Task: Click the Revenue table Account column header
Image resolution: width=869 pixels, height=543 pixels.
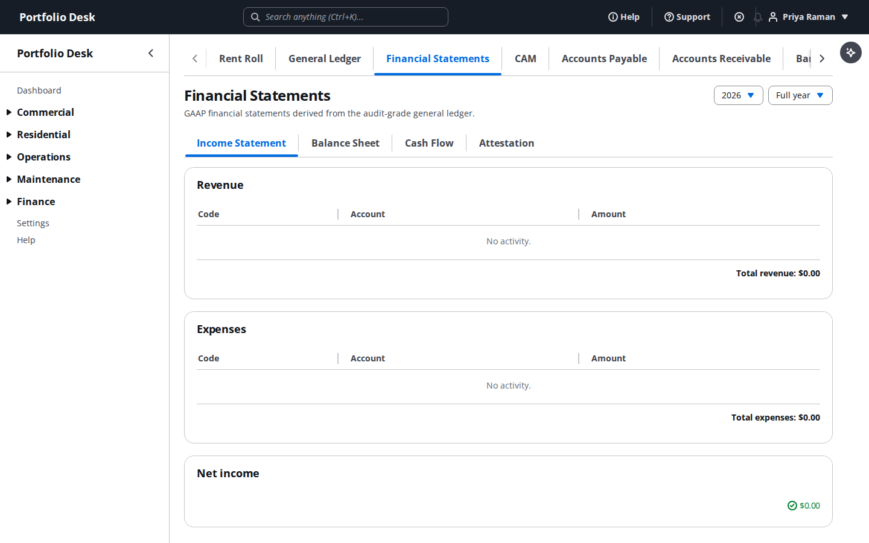Action: click(368, 214)
